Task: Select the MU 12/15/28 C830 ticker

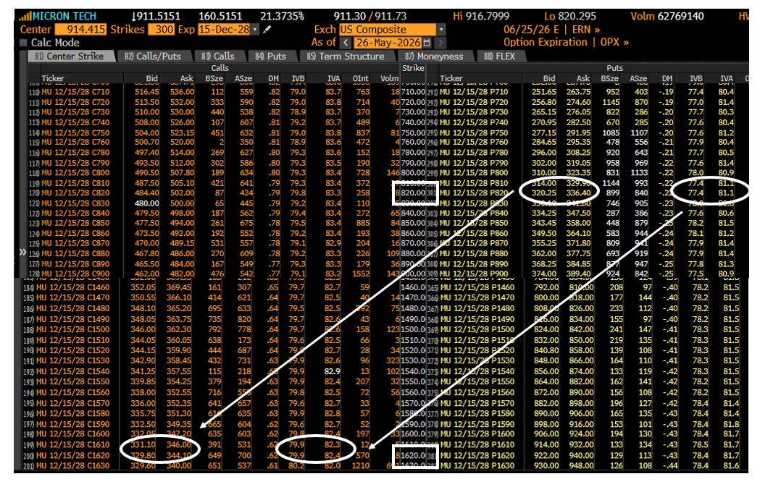Action: coord(75,203)
